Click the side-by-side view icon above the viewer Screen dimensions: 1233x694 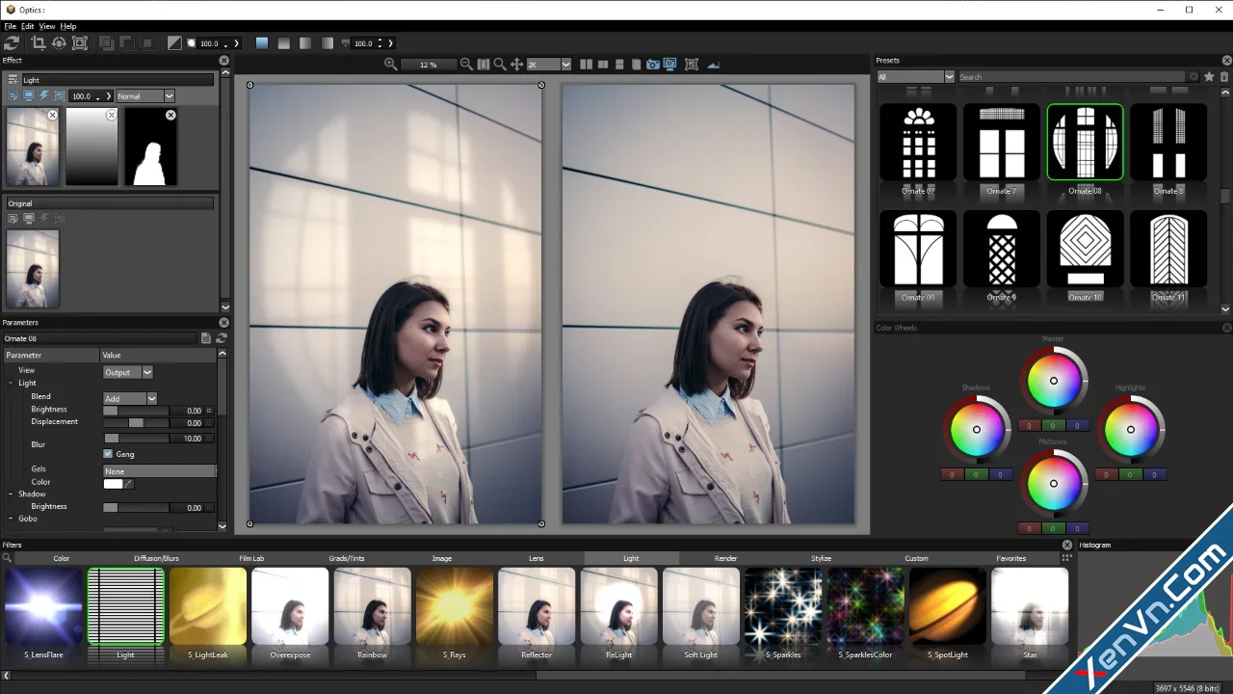pyautogui.click(x=586, y=65)
